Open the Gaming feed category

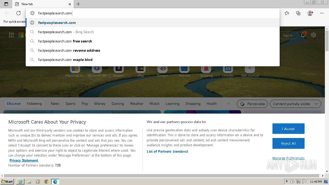click(x=118, y=104)
